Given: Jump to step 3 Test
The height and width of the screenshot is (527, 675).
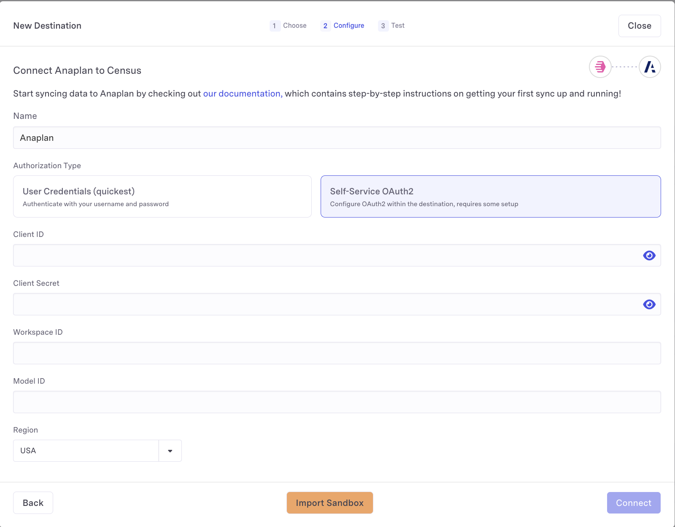Looking at the screenshot, I should 391,26.
